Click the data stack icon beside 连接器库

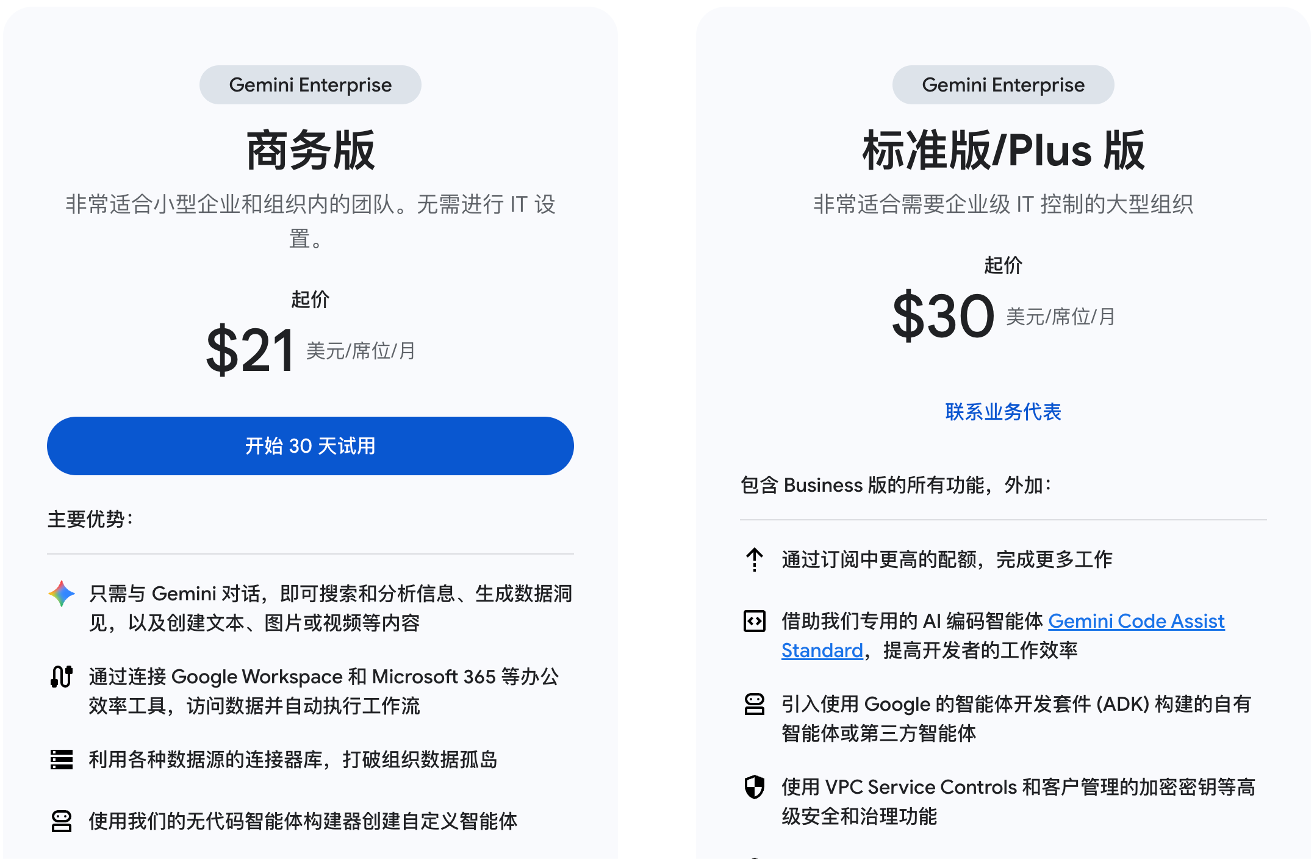[x=62, y=760]
